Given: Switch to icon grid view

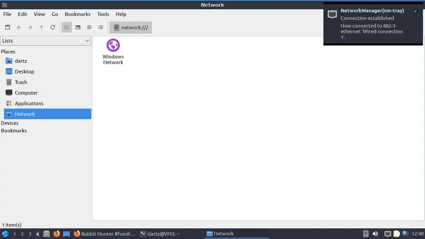Looking at the screenshot, I should pyautogui.click(x=67, y=27).
